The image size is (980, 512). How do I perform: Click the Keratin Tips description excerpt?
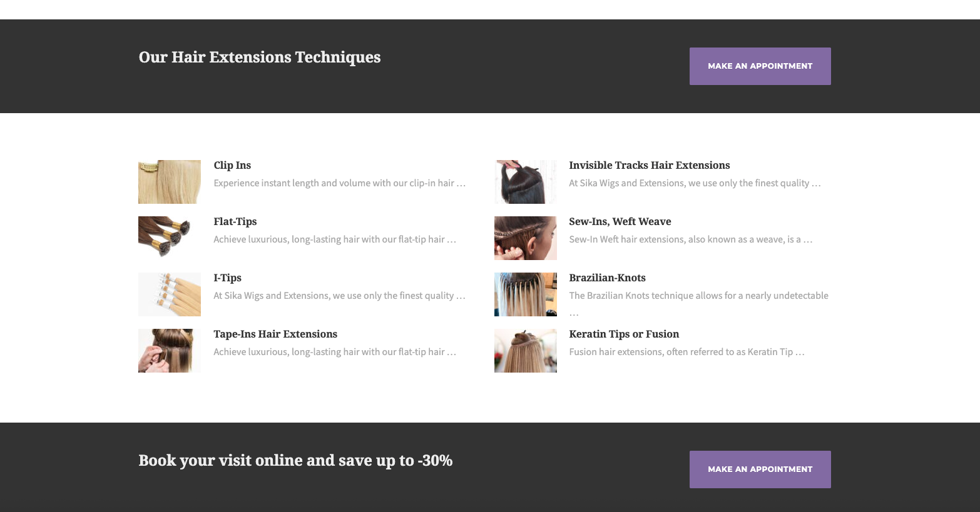point(687,352)
